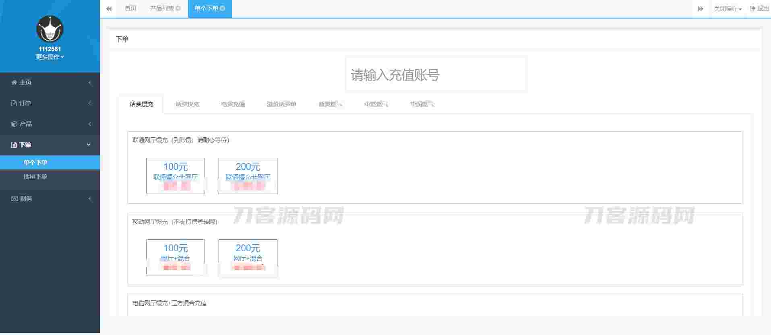Expand the 财务 sidebar menu arrow
The width and height of the screenshot is (771, 335).
89,199
